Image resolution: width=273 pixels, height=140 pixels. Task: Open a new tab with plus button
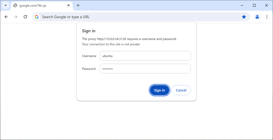point(78,5)
